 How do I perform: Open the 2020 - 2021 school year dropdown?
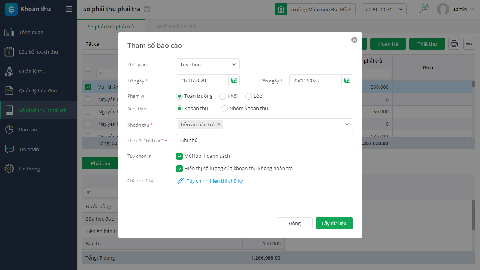click(x=384, y=9)
